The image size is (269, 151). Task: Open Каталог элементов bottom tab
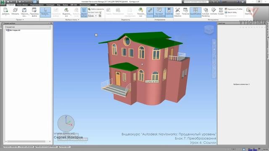11,147
